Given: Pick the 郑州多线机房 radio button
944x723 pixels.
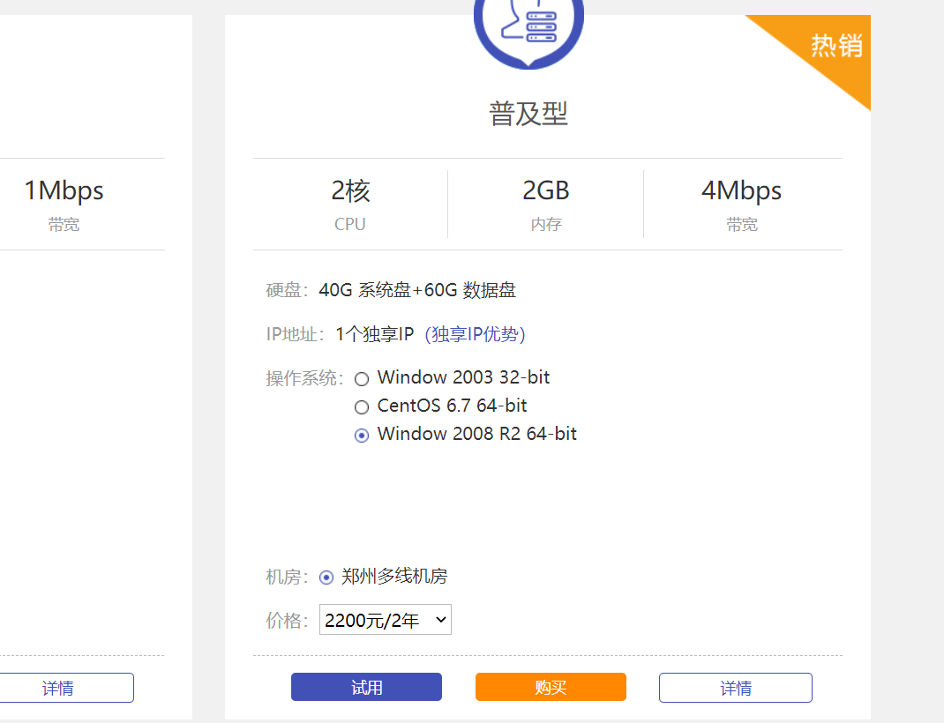Looking at the screenshot, I should (x=326, y=578).
